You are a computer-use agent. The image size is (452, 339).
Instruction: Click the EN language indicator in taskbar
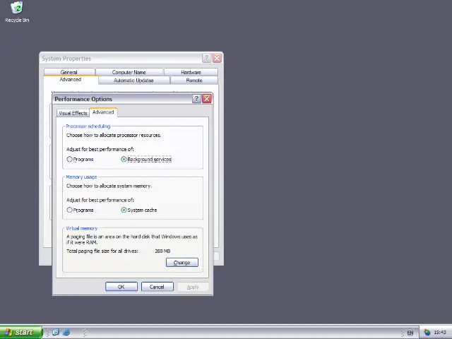point(410,333)
